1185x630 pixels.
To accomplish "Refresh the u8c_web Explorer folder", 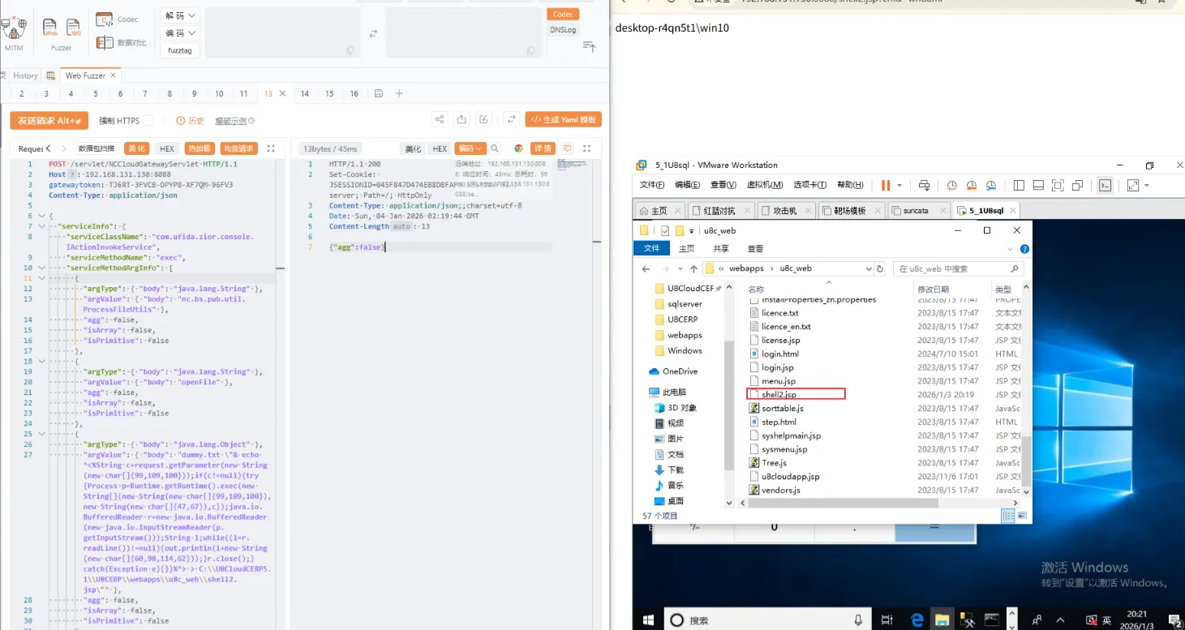I will [880, 268].
